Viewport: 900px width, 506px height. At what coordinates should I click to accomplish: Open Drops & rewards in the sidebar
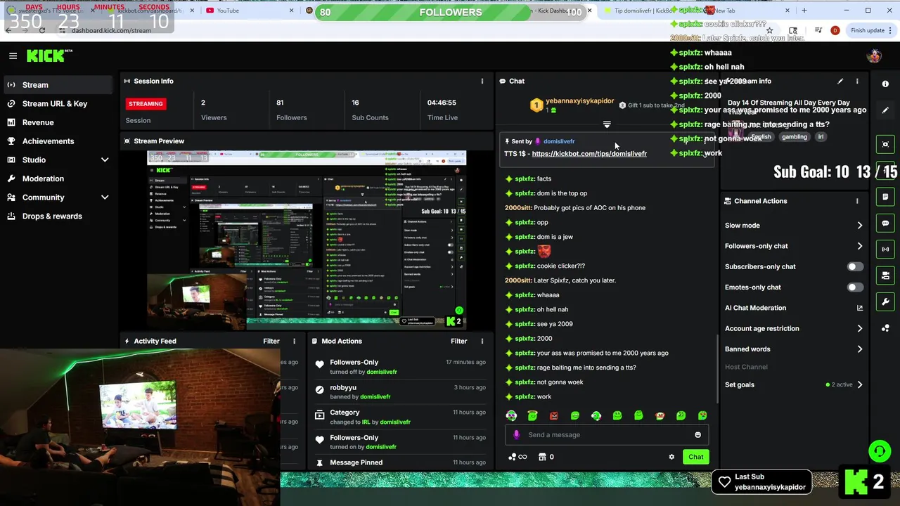click(56, 216)
